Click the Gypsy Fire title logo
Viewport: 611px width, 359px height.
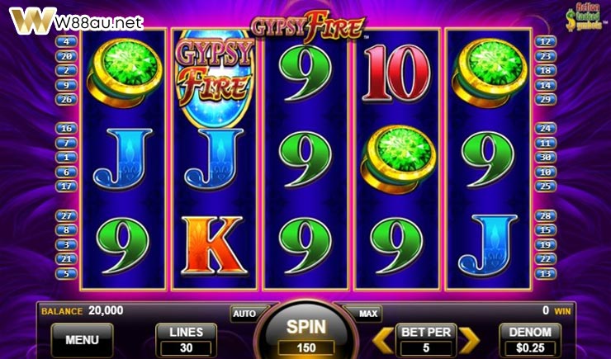click(x=308, y=26)
